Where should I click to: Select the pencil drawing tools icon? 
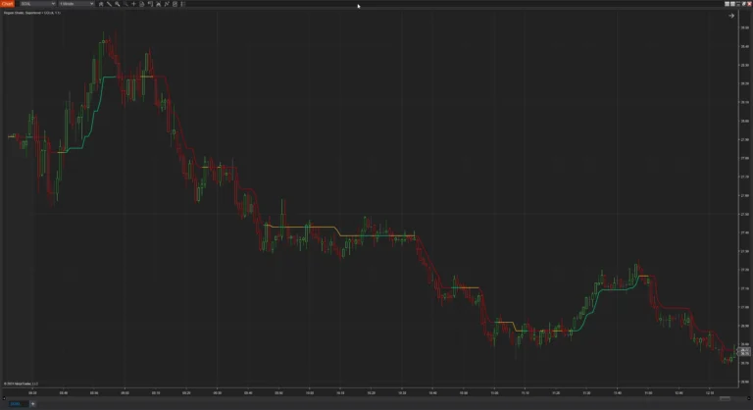point(109,4)
